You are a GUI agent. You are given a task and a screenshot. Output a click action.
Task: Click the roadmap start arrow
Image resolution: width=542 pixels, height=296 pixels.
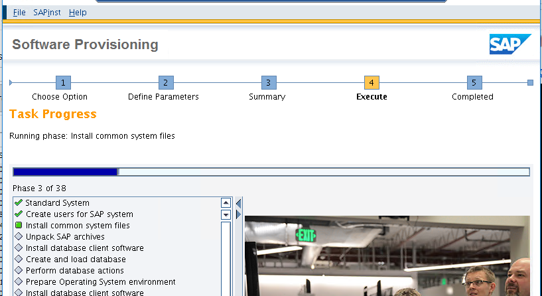(11, 83)
